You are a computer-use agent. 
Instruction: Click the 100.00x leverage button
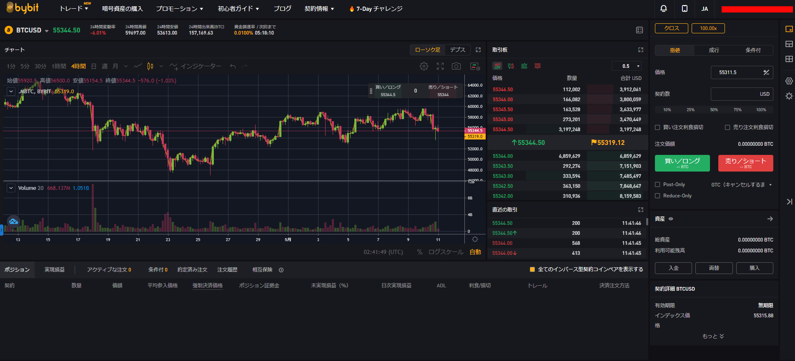(708, 28)
